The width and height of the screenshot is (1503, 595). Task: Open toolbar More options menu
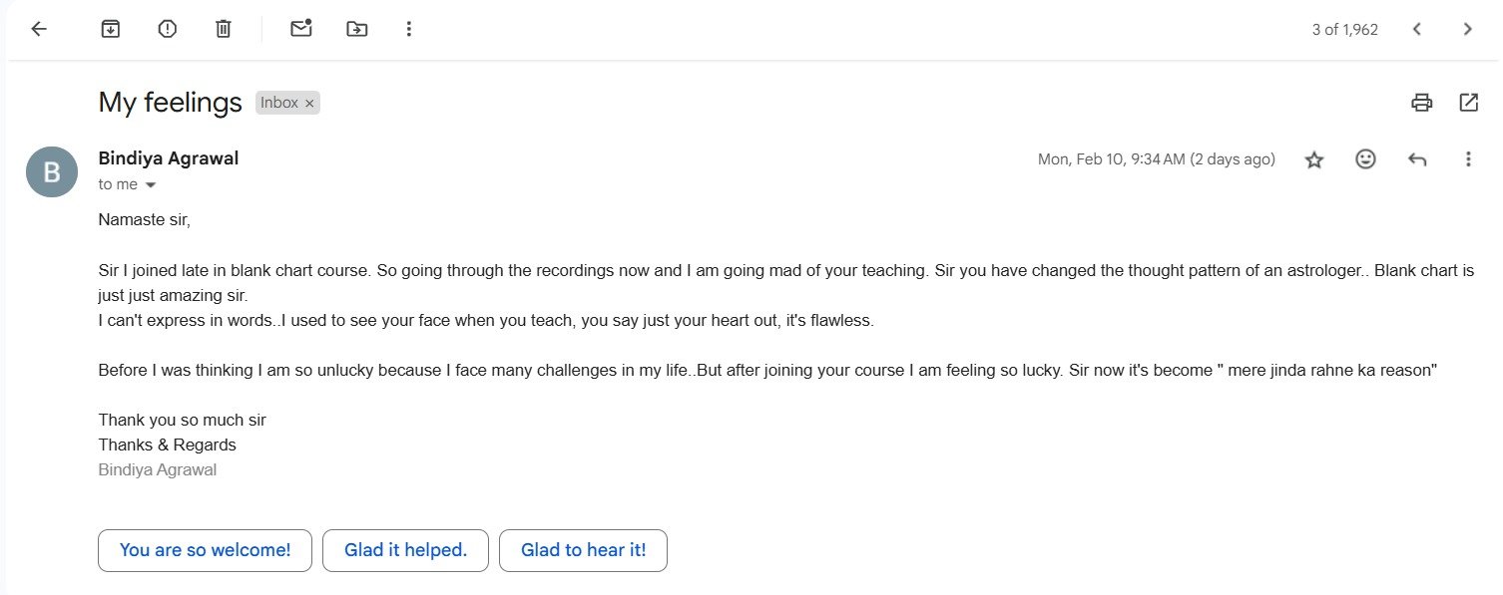tap(408, 29)
